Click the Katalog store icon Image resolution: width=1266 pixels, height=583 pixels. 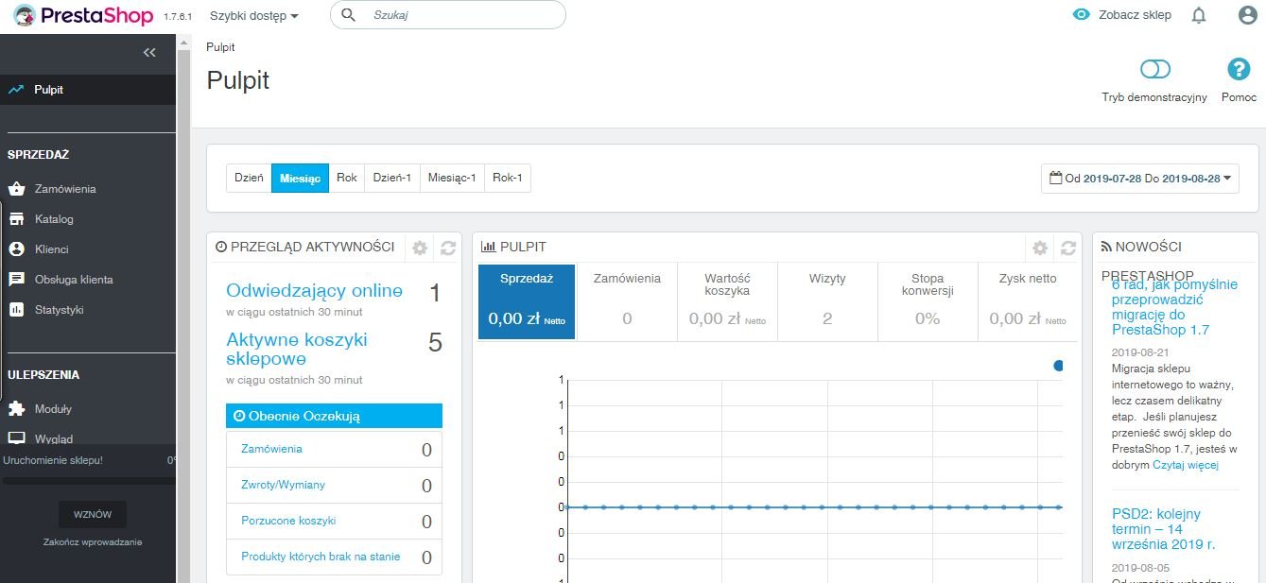pyautogui.click(x=16, y=218)
